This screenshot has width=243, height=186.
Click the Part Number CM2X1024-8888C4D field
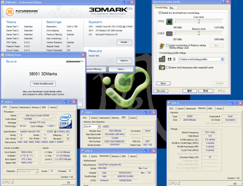pos(115,141)
